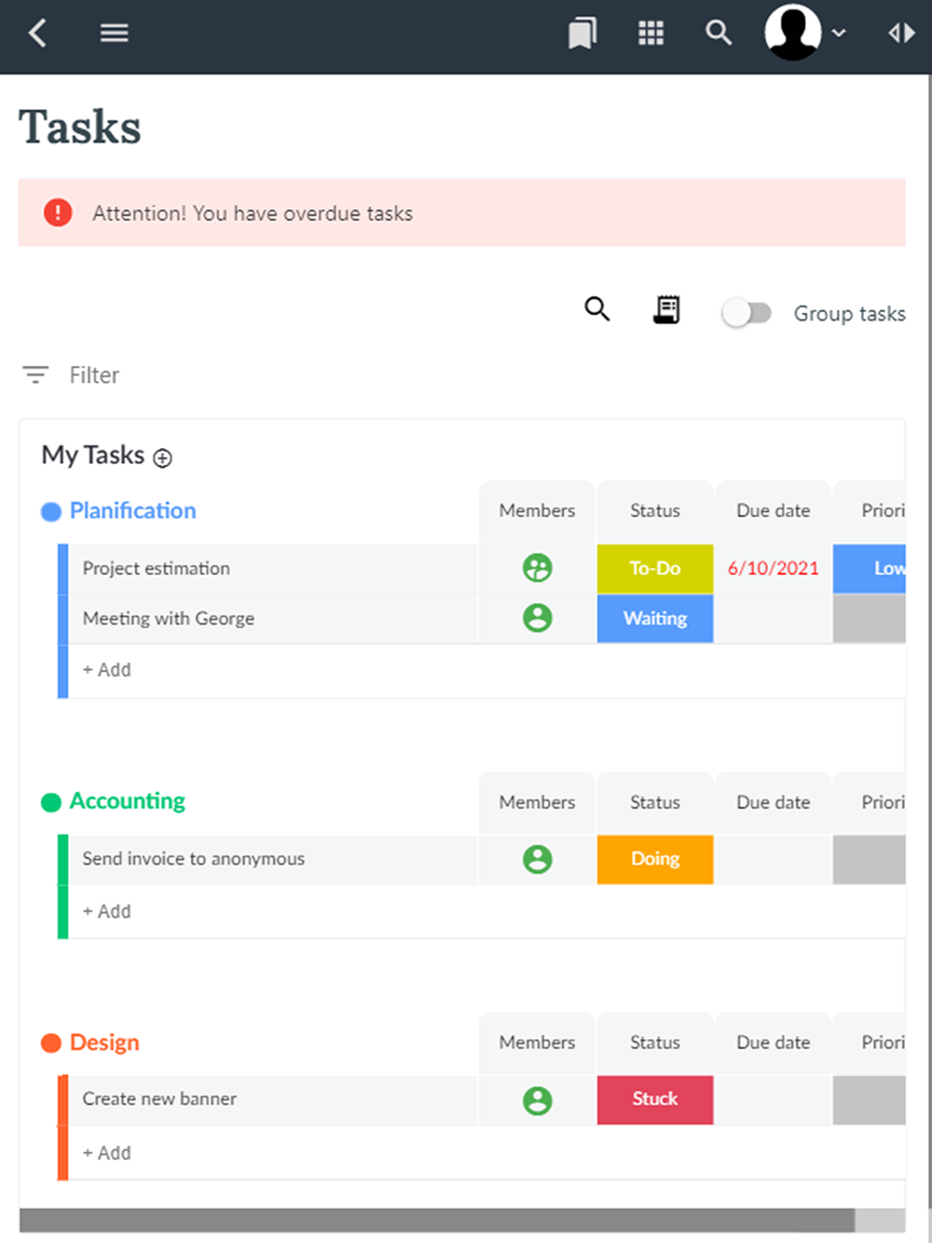Click Members column header in Planification

coord(537,511)
